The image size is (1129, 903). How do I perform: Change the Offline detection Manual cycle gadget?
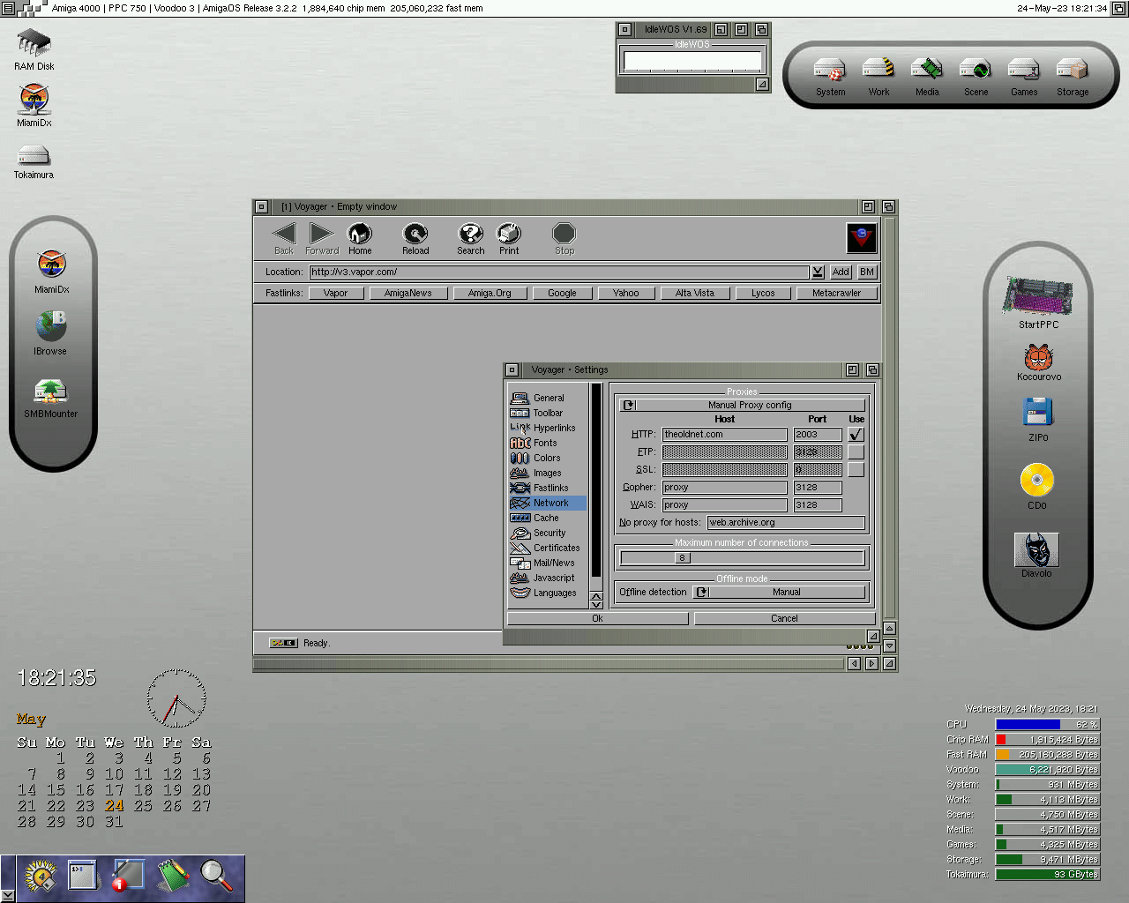click(x=779, y=592)
